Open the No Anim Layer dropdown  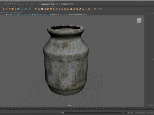click(x=151, y=113)
